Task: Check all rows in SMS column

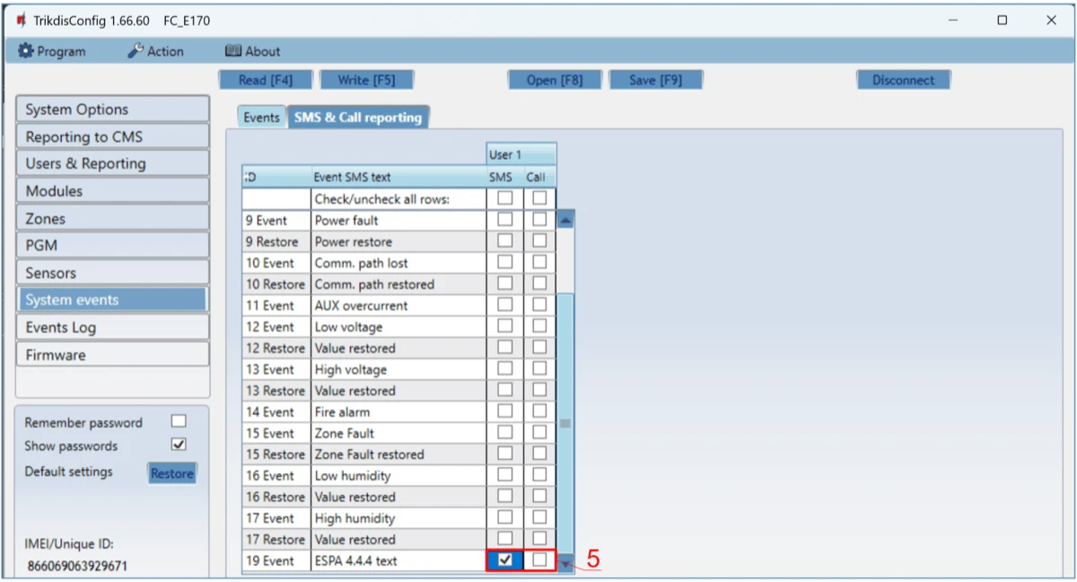Action: coord(505,198)
